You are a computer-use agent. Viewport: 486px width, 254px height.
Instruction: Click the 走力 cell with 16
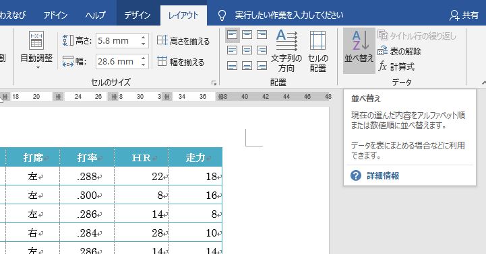pos(195,195)
